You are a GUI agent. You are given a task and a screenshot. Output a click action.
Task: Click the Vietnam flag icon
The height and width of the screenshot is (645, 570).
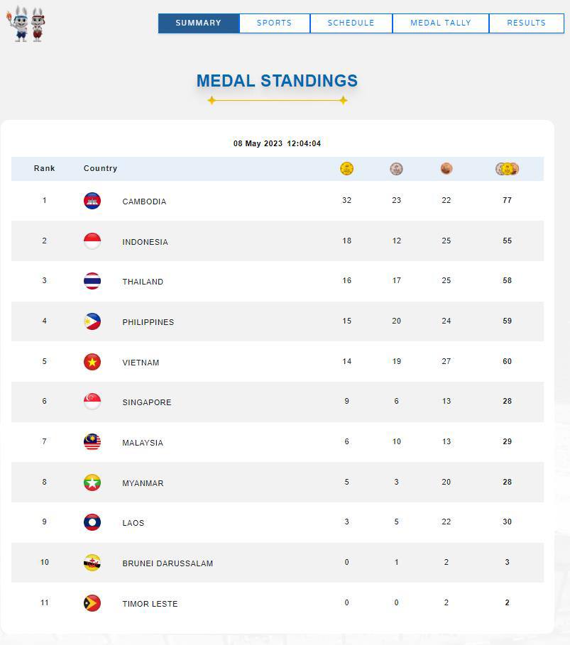coord(92,362)
